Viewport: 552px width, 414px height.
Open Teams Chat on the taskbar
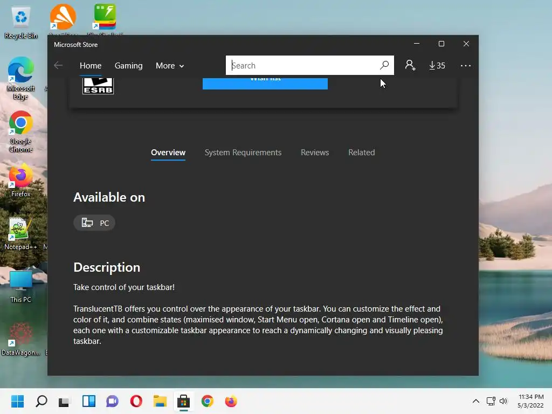pos(112,401)
